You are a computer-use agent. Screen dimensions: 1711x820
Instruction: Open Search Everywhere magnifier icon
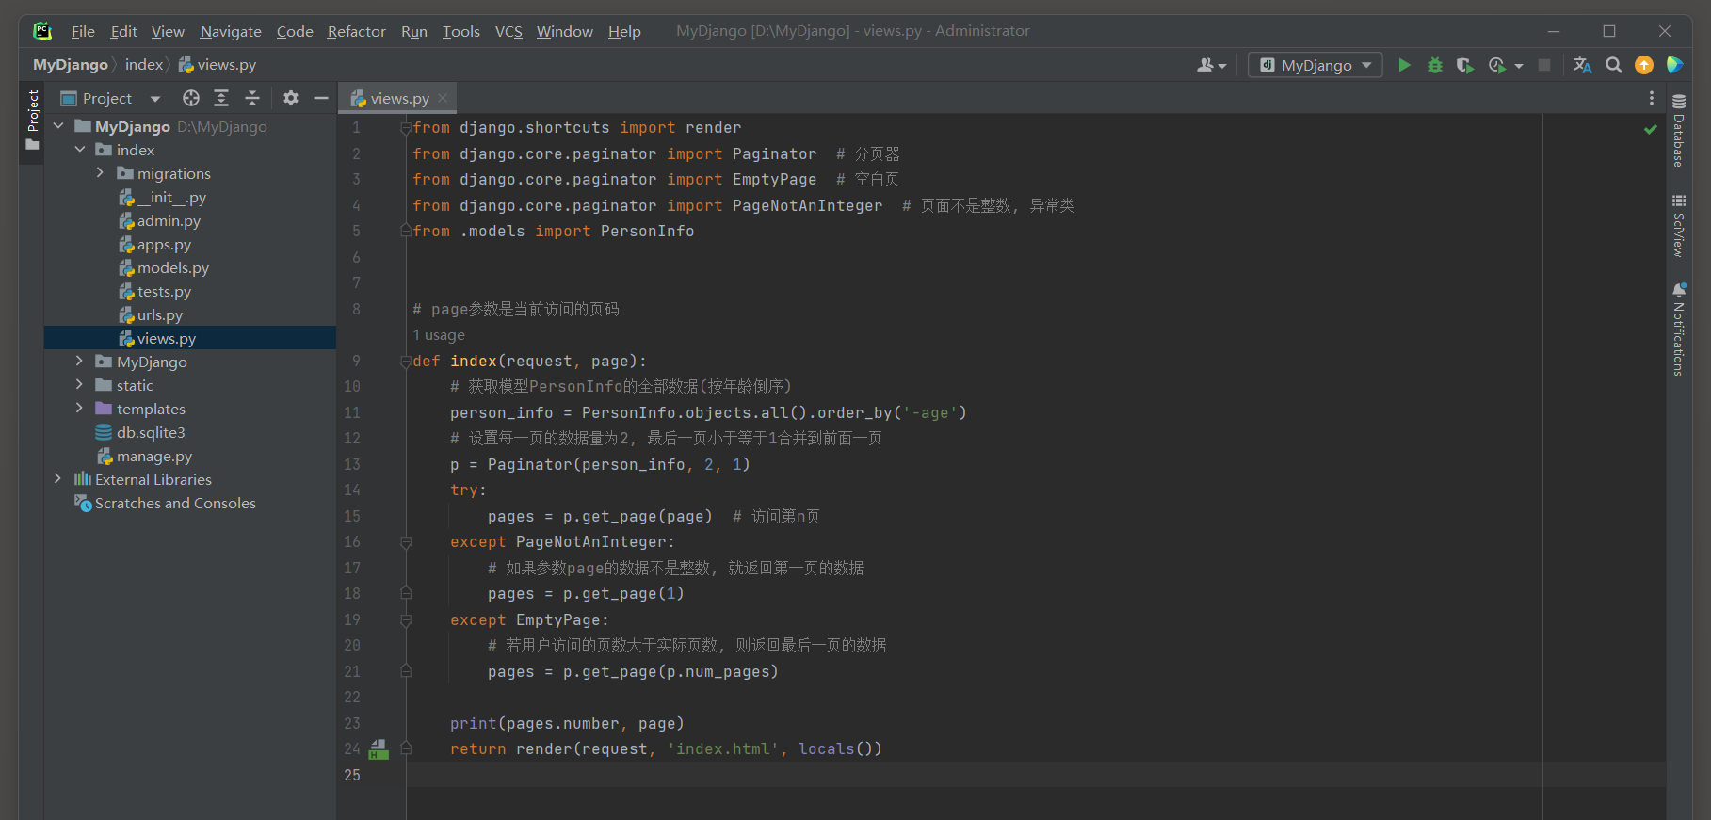[x=1614, y=65]
